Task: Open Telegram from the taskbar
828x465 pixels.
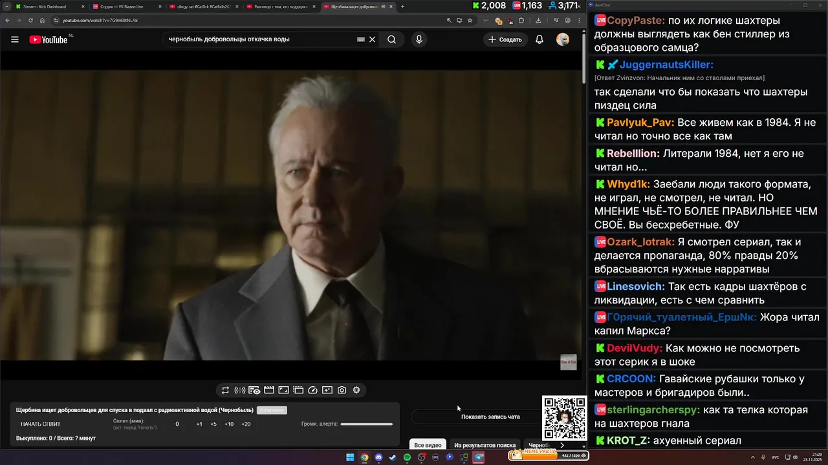Action: [479, 457]
